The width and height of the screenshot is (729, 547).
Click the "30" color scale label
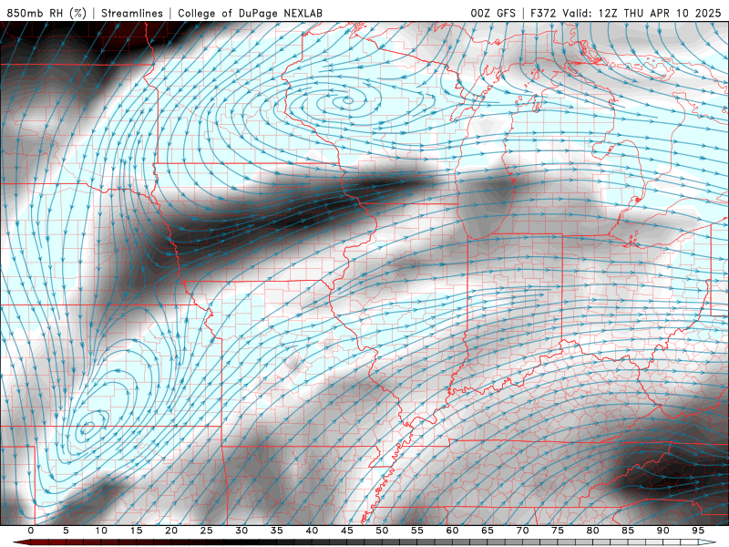(x=241, y=531)
